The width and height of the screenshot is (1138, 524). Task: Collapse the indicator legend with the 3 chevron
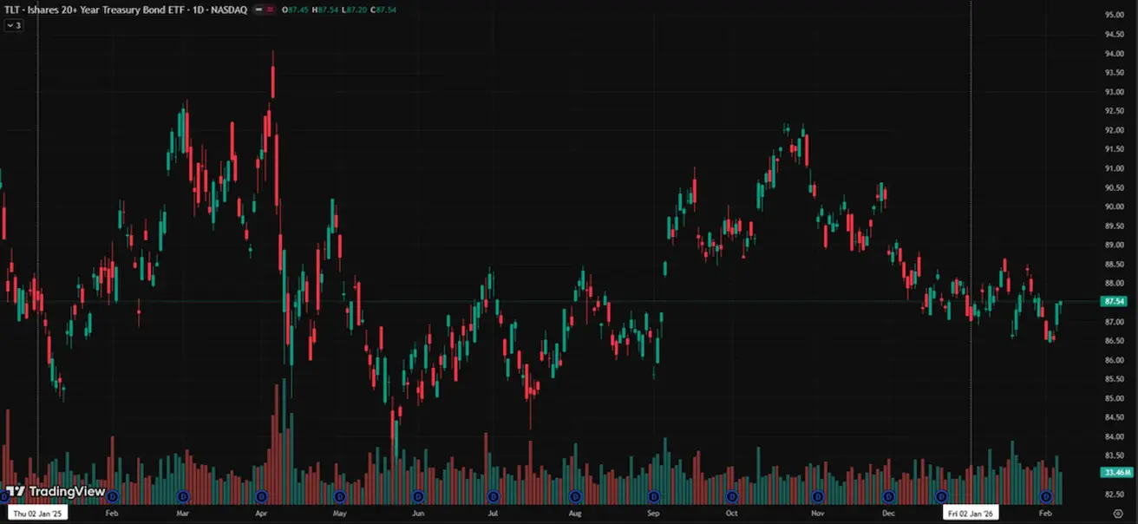pos(13,25)
